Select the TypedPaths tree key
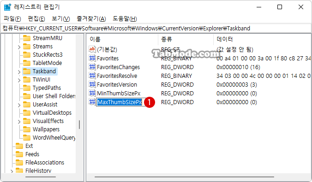312x182 pixels. pos(47,88)
